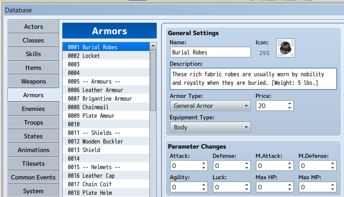Choose the 0013 Shield list entry
This screenshot has height=197, width=344.
tap(106, 150)
